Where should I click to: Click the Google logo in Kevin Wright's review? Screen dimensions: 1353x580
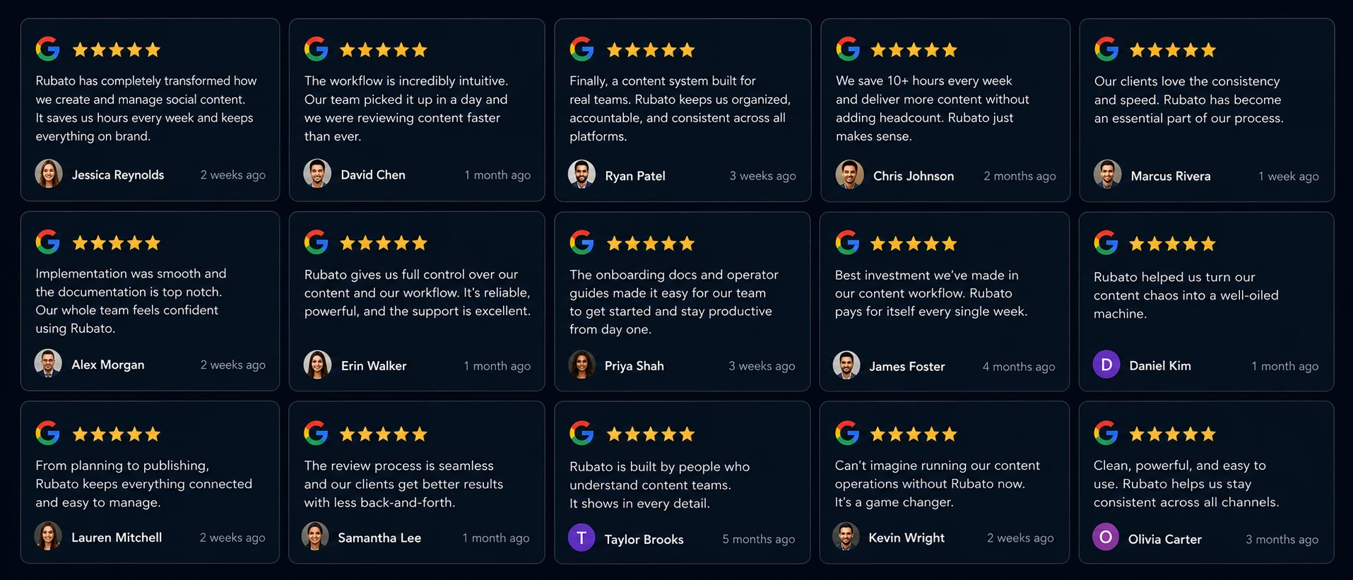[x=847, y=432]
